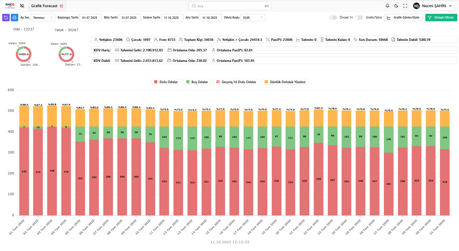Enter fullscreen with the expand icon

click(x=405, y=6)
